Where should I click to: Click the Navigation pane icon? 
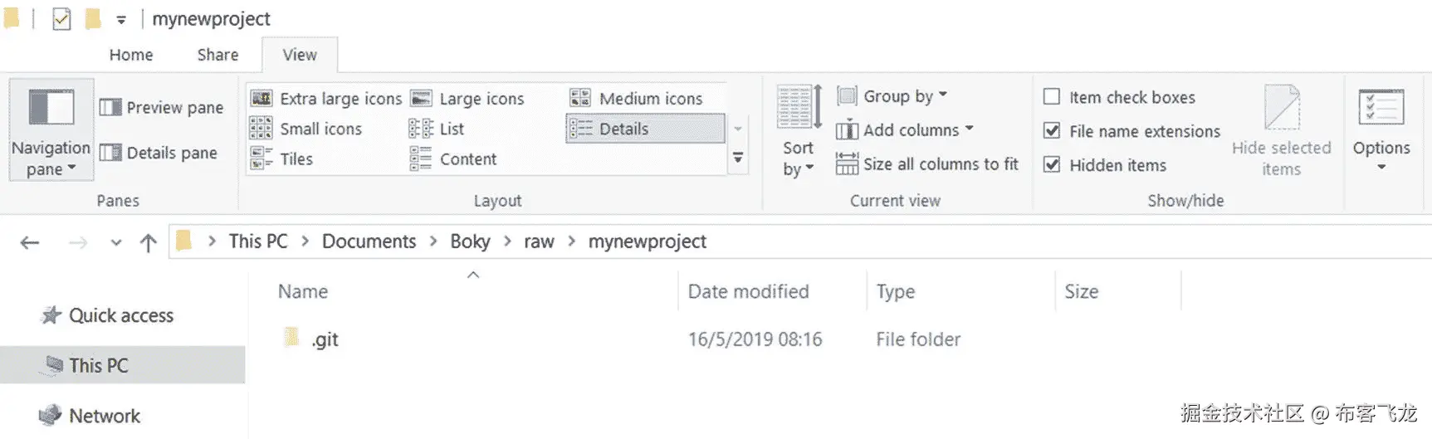(x=51, y=109)
